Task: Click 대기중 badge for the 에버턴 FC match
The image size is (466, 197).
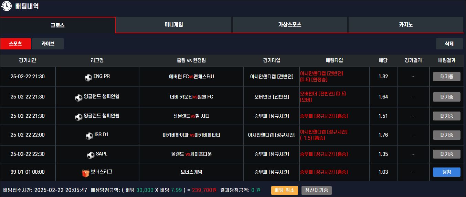Action: tap(446, 77)
